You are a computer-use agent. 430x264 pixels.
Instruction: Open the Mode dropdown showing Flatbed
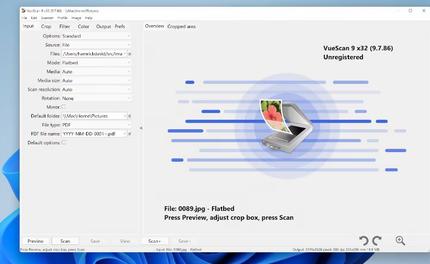pos(96,63)
